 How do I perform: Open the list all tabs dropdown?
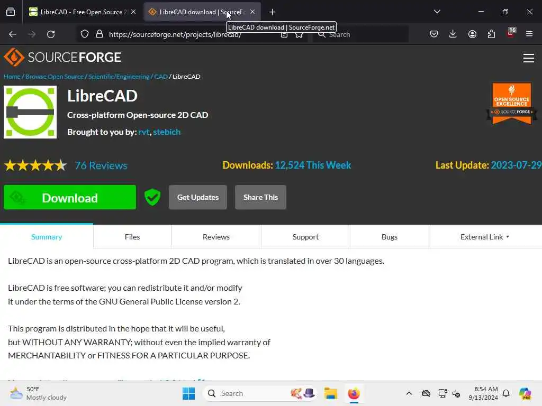[437, 12]
